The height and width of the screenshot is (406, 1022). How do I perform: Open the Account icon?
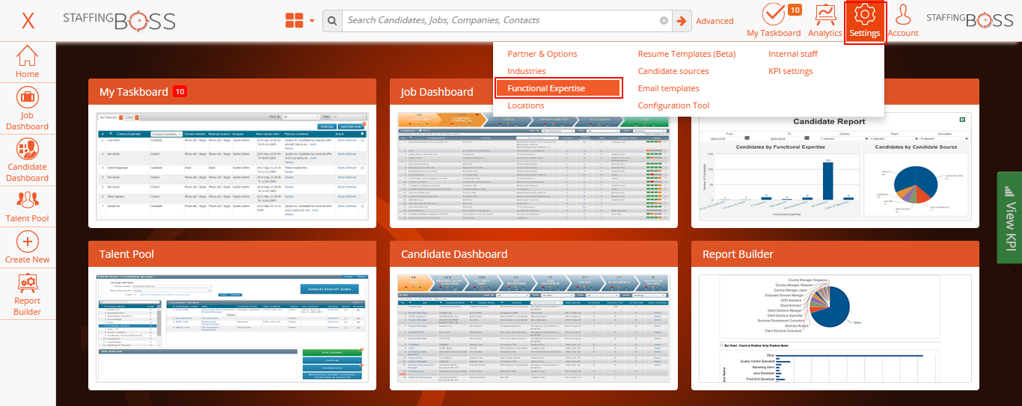click(903, 20)
